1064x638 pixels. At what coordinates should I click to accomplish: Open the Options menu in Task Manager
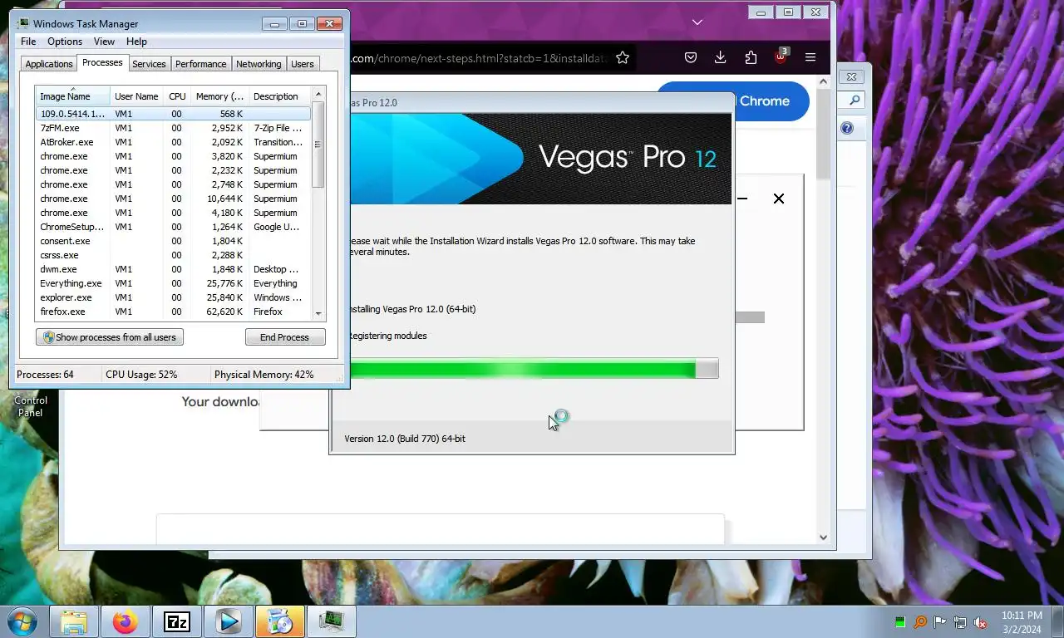point(65,42)
